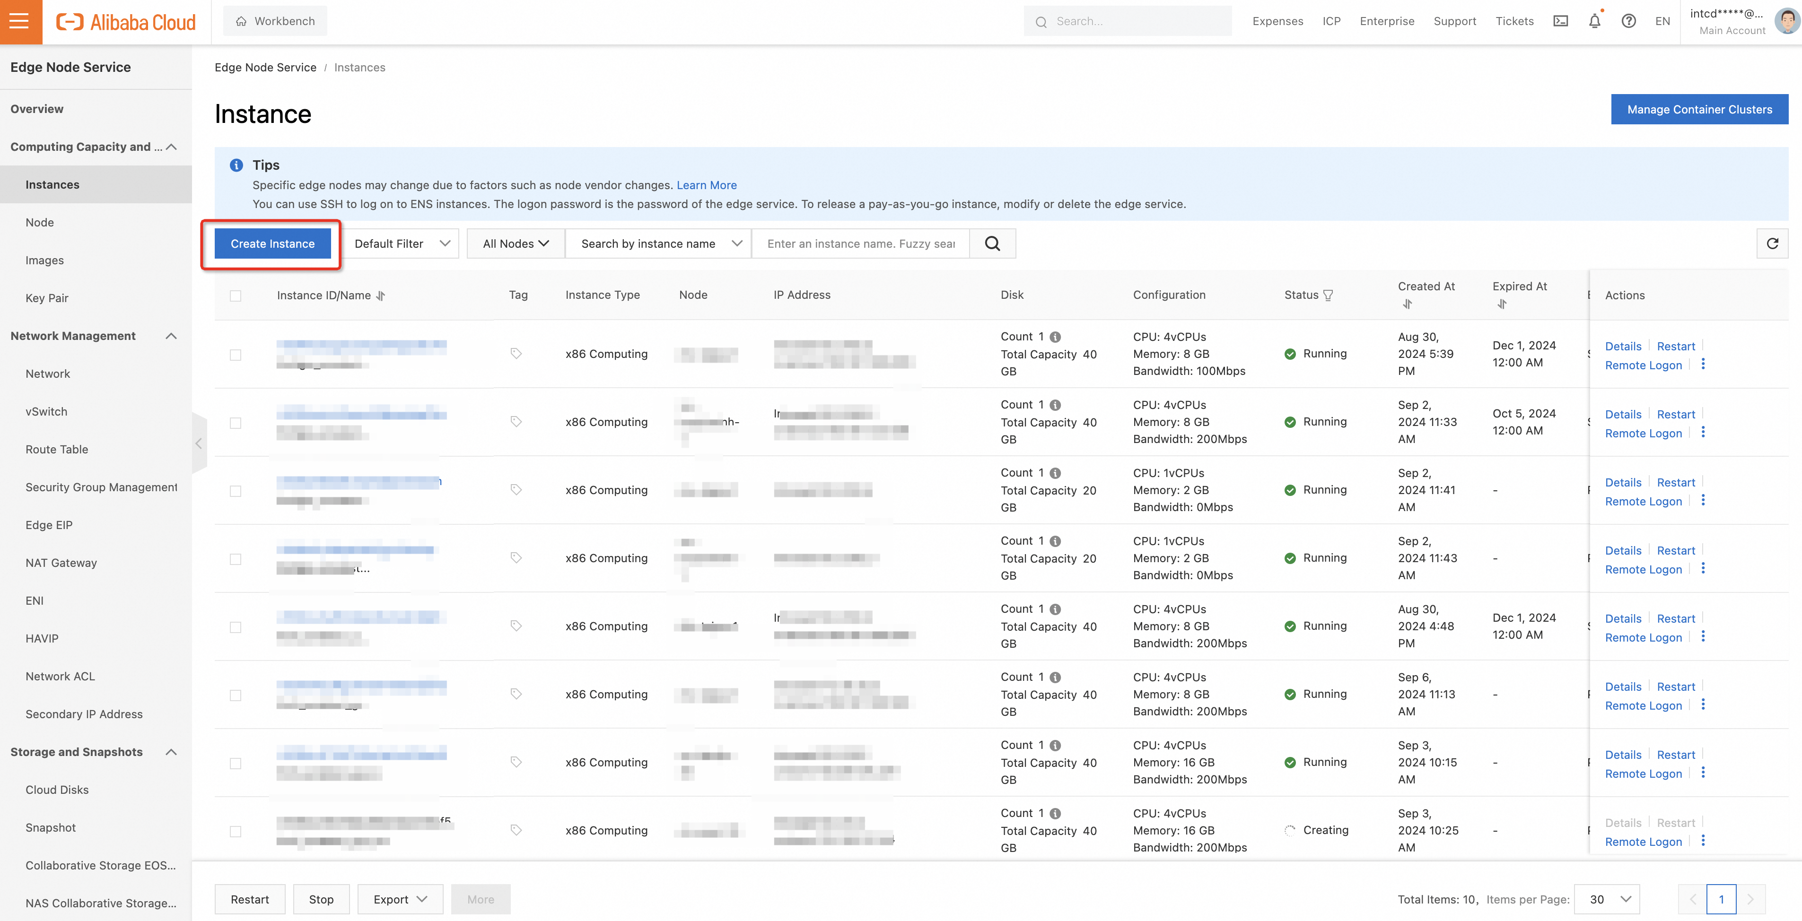Collapse Computing Capacity sidebar section
Screen dimensions: 1802x921
(x=171, y=147)
